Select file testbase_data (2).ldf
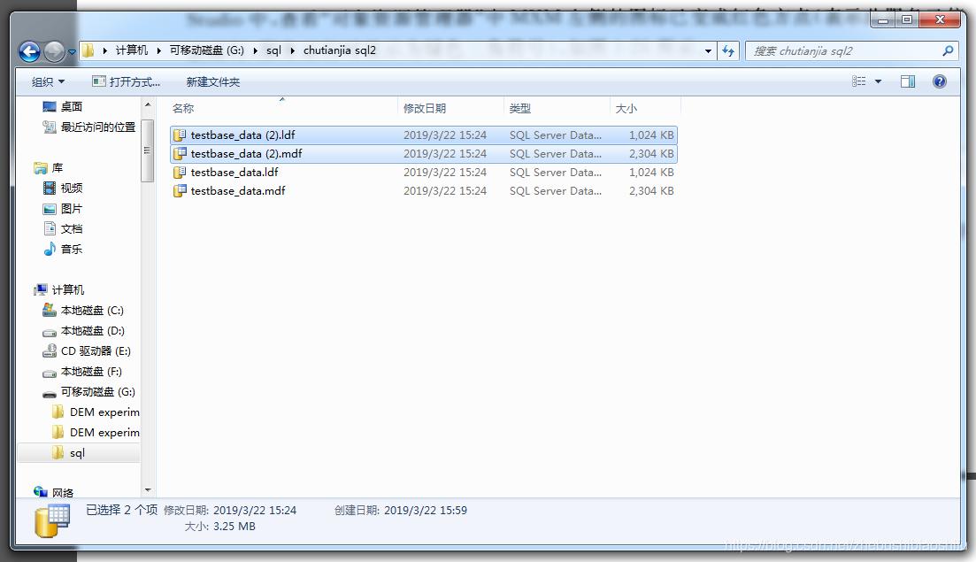Viewport: 976px width, 562px height. click(423, 135)
